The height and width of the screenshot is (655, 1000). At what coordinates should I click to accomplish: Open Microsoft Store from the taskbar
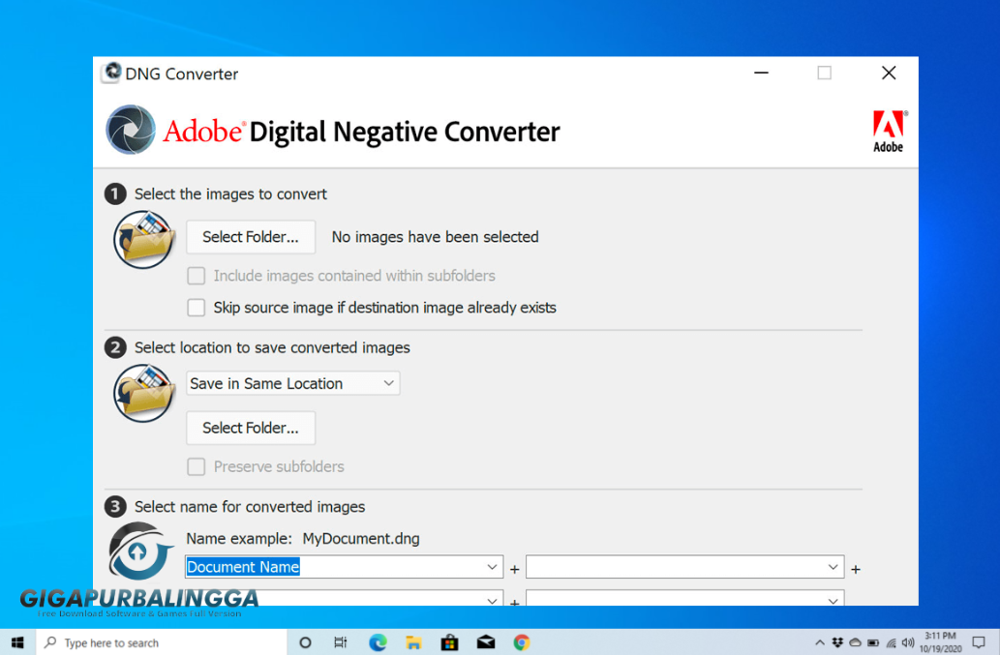(x=449, y=641)
